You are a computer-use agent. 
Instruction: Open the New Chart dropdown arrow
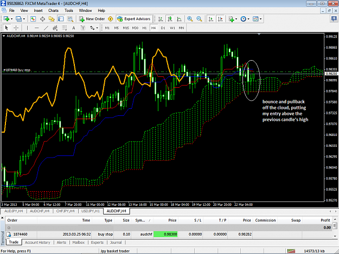click(12, 19)
